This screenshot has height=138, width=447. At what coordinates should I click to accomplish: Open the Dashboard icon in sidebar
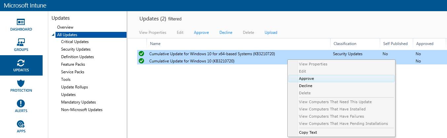21,22
